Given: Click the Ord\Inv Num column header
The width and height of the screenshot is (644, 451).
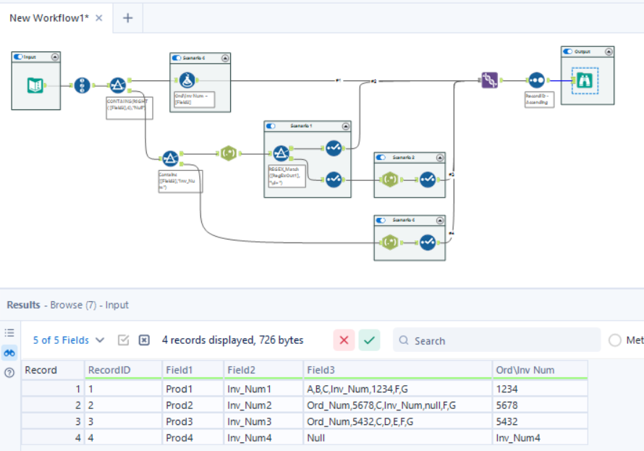Looking at the screenshot, I should 540,370.
